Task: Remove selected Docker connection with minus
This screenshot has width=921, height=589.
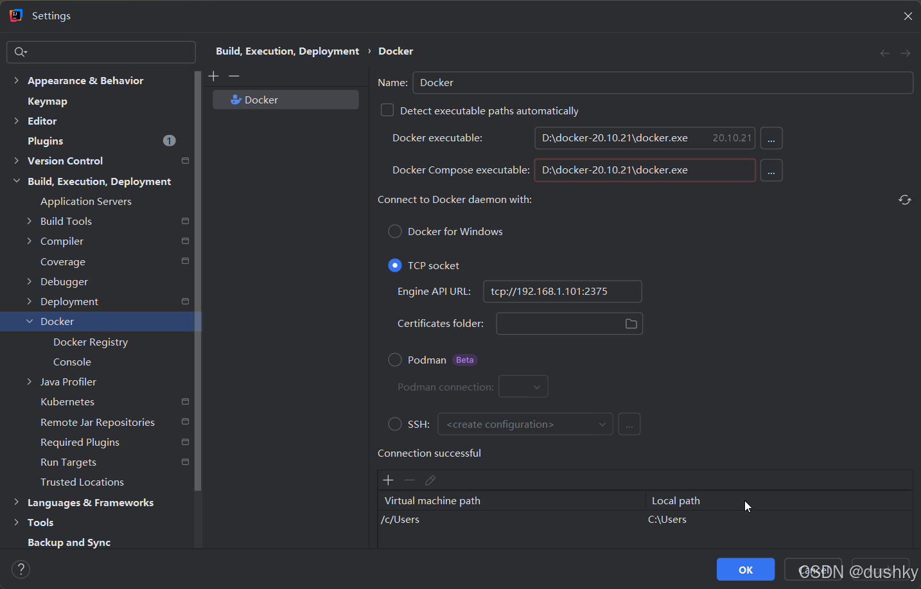Action: (x=234, y=76)
